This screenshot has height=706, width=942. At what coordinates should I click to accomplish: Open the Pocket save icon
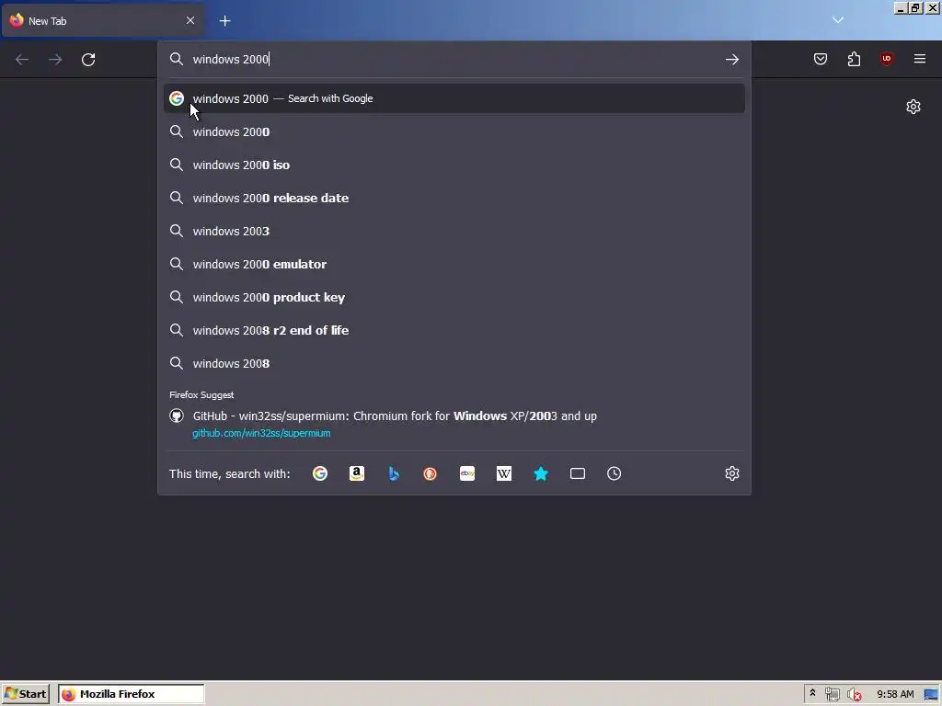[x=821, y=59]
